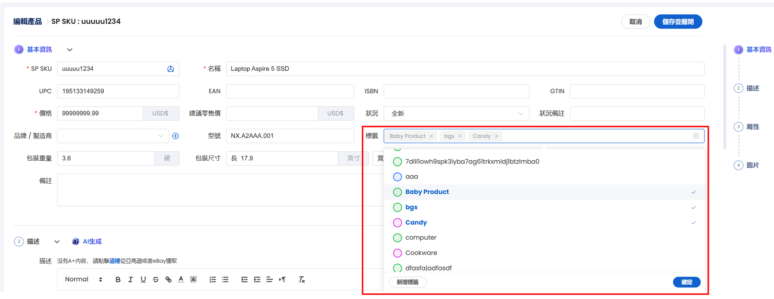This screenshot has height=299, width=774.
Task: Increase indent in the editor
Action: tap(257, 279)
